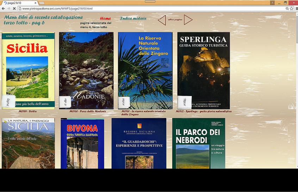
Task: Close the page21k10 tab
Action: point(35,3)
